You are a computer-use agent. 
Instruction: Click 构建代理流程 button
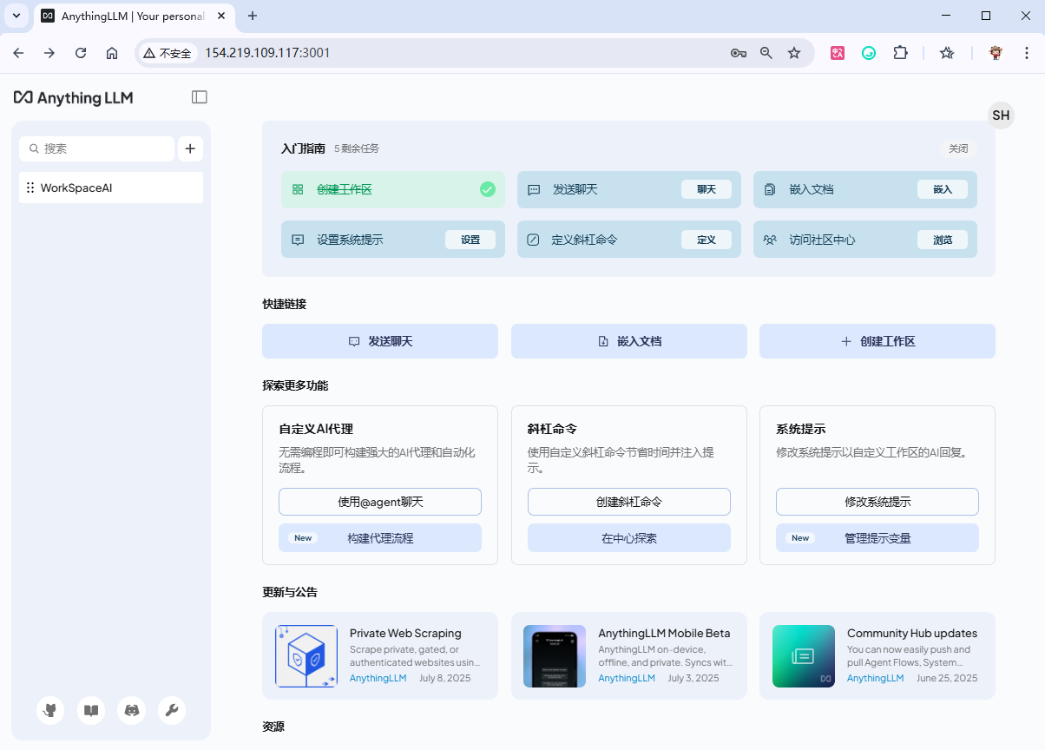(380, 538)
